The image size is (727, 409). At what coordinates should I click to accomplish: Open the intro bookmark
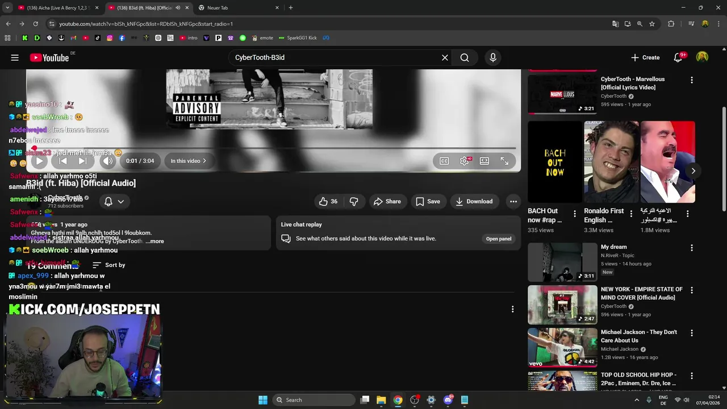click(189, 38)
